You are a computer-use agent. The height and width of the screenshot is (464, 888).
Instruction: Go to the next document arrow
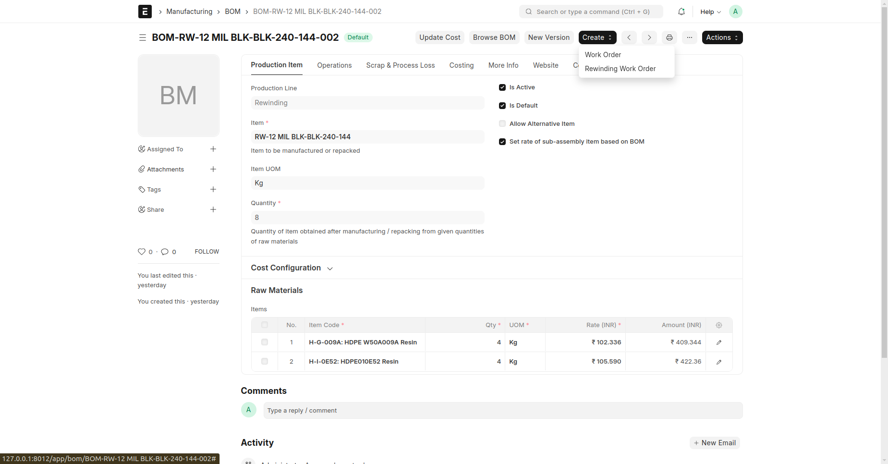click(649, 37)
